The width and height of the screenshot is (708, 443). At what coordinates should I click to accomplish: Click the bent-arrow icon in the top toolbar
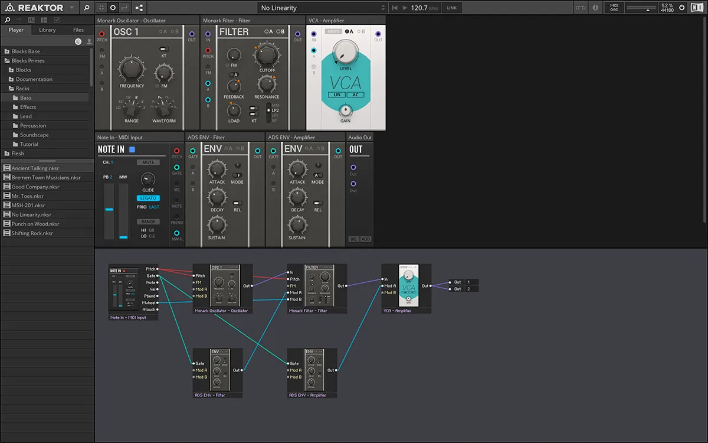pos(124,8)
